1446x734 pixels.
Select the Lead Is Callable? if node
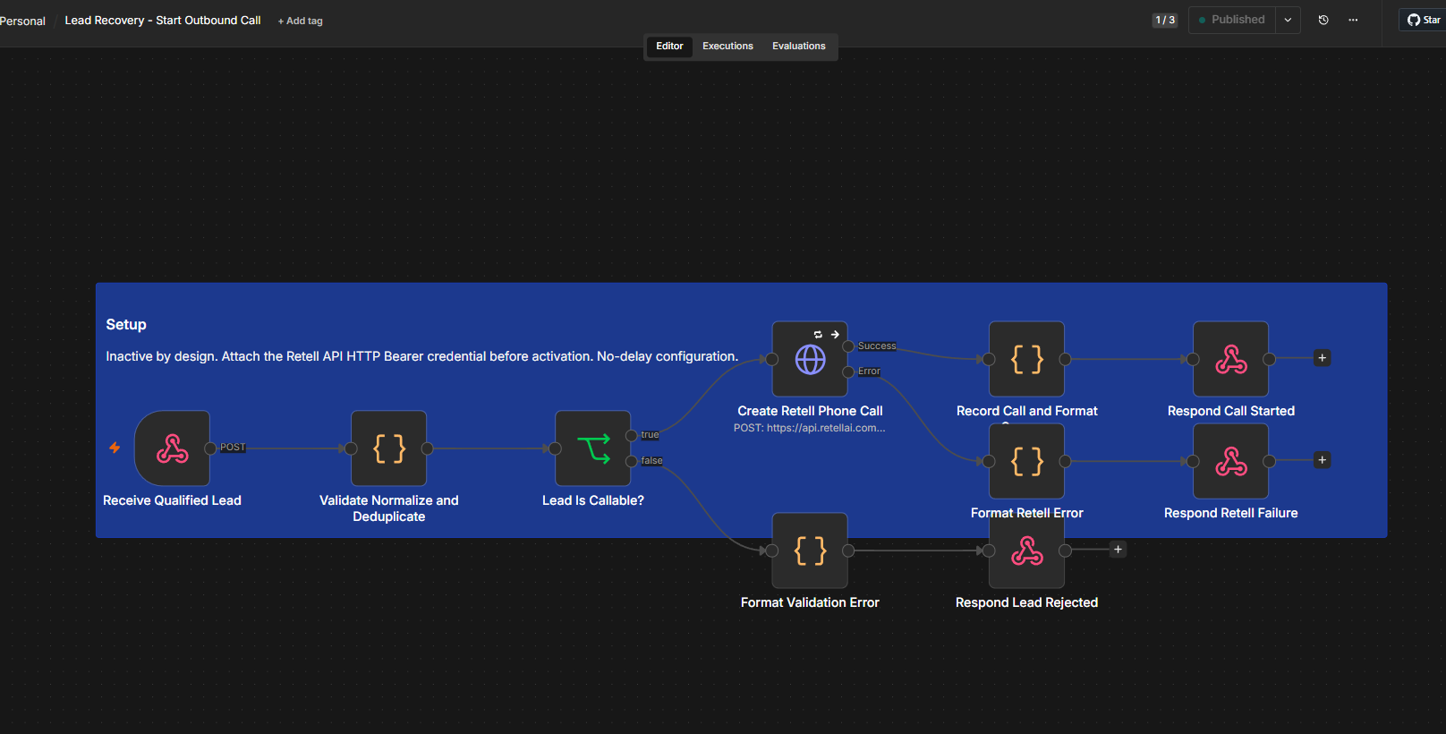pos(593,448)
